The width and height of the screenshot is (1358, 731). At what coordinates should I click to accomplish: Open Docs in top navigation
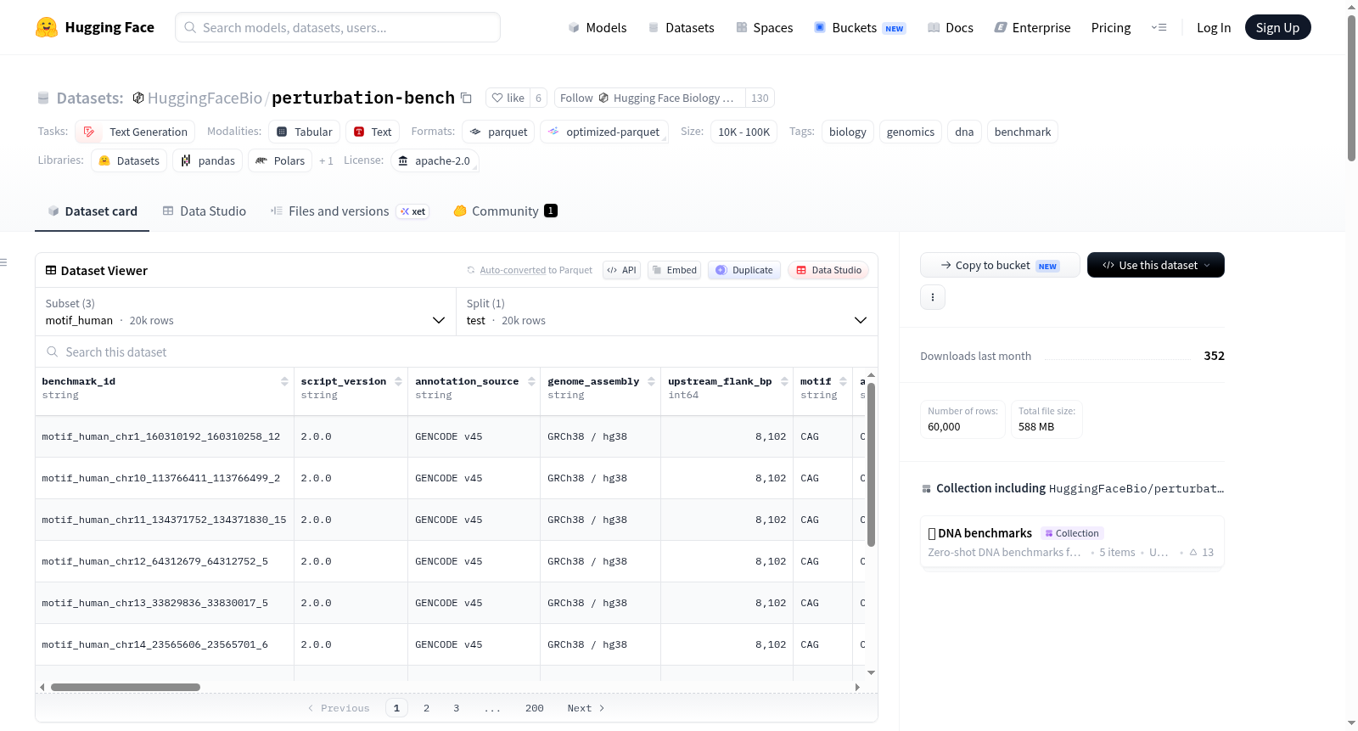951,27
